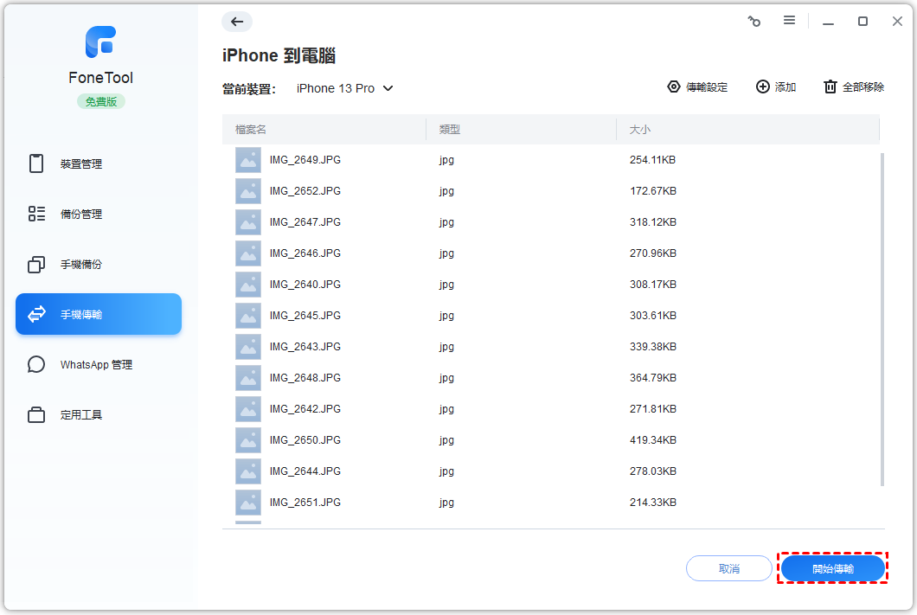Click the 取消 cancel button

click(x=728, y=569)
